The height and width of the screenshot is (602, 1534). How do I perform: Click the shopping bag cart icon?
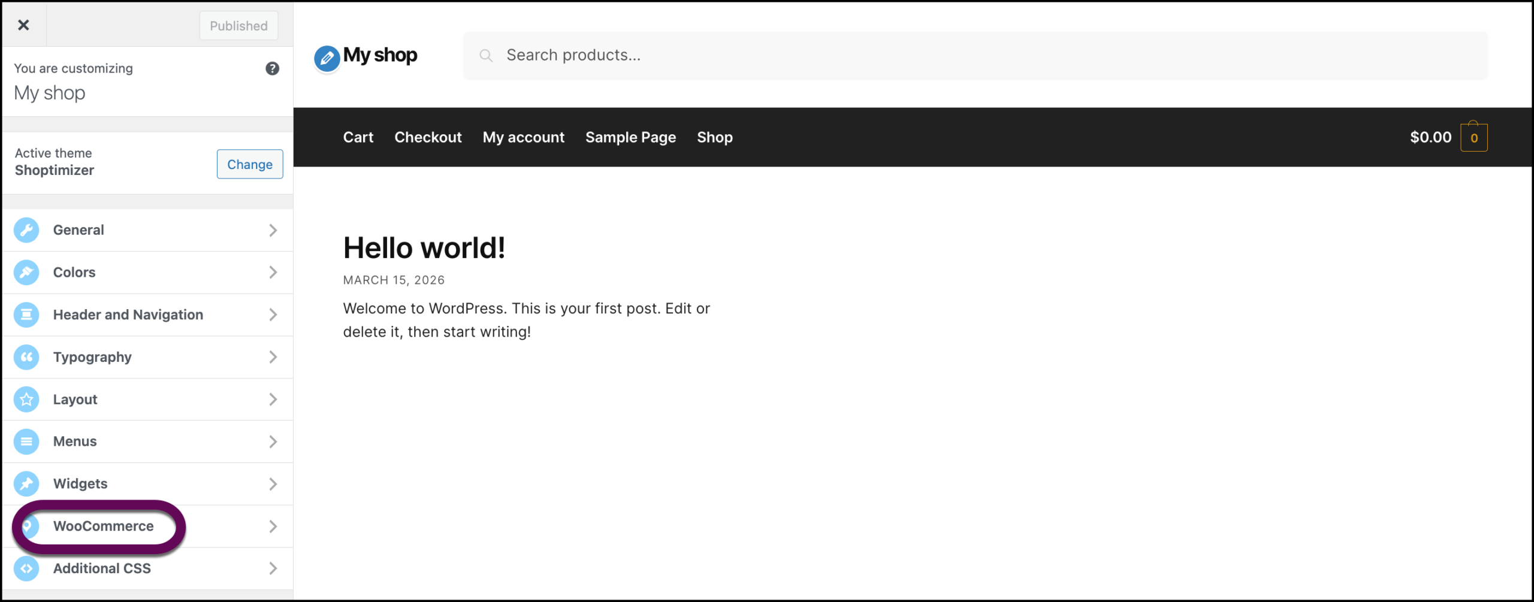pos(1475,137)
